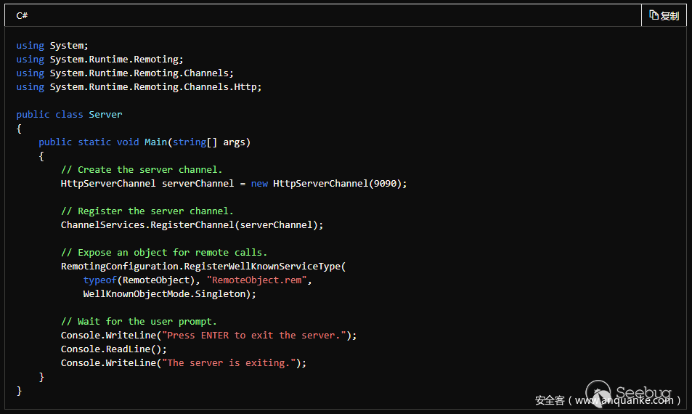The image size is (692, 414).
Task: Click the "// Create the server channel." comment
Action: pos(142,169)
